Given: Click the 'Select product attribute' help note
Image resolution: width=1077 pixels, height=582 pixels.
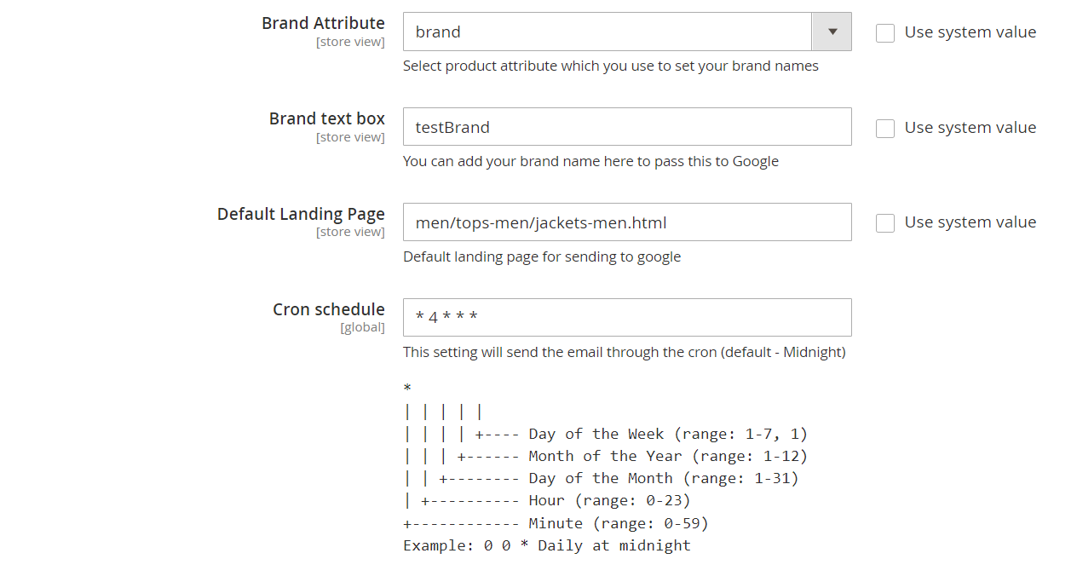Looking at the screenshot, I should point(610,66).
